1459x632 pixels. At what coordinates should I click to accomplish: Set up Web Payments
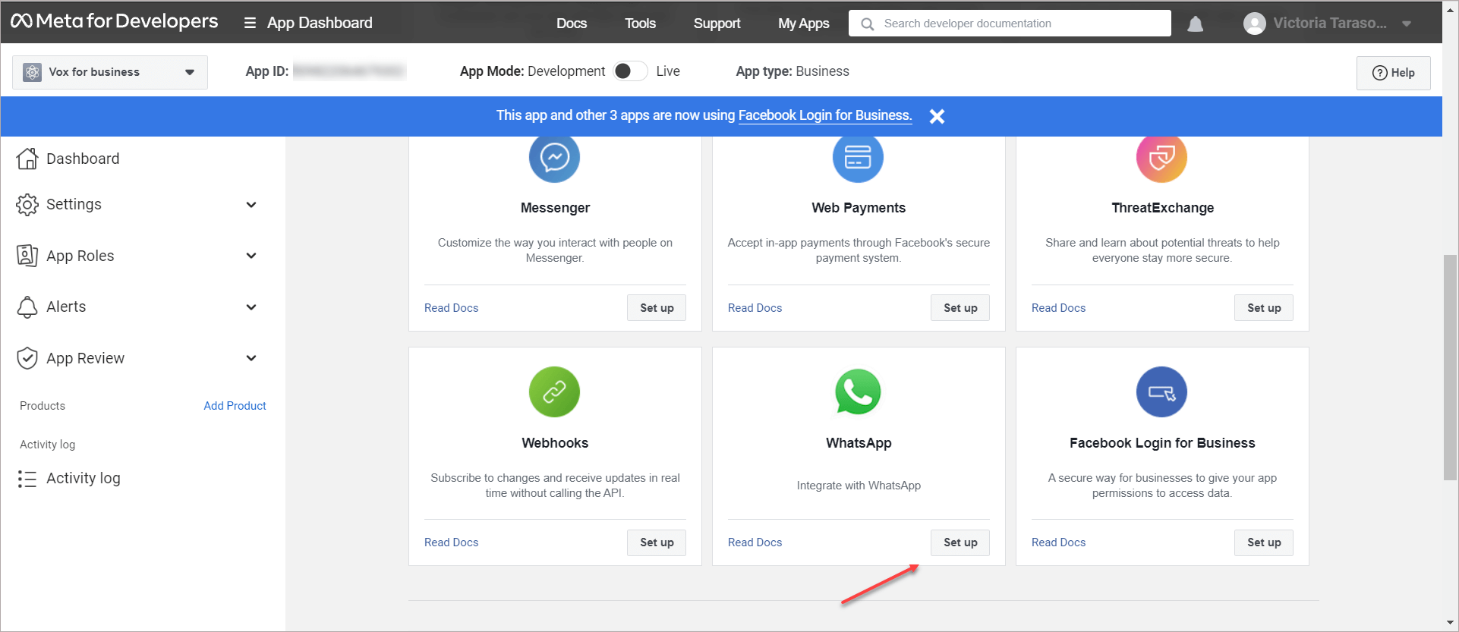960,308
